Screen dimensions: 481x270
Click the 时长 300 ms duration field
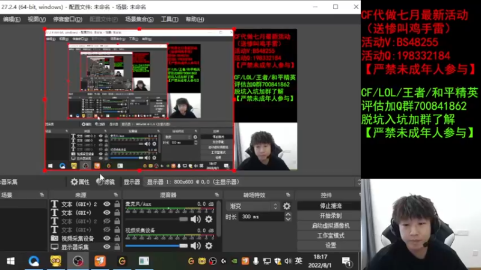[x=262, y=217]
